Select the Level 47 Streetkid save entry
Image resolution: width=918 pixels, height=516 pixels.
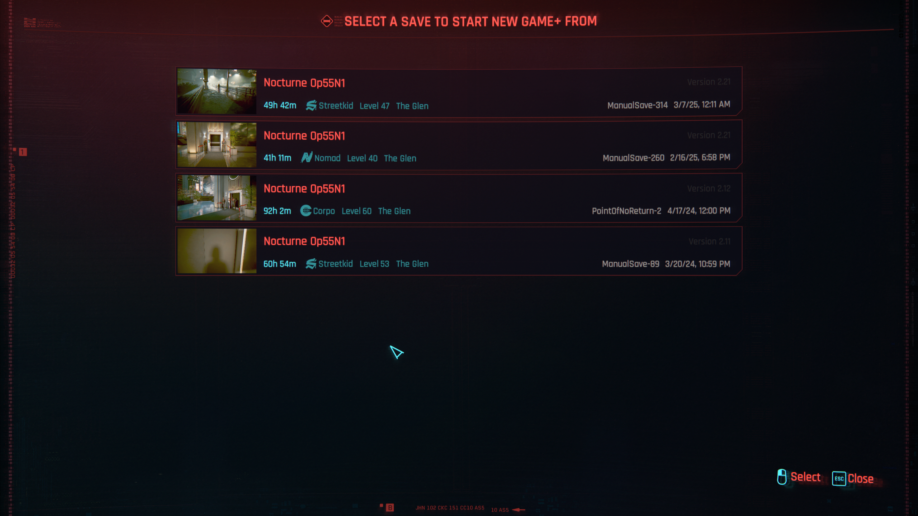459,91
